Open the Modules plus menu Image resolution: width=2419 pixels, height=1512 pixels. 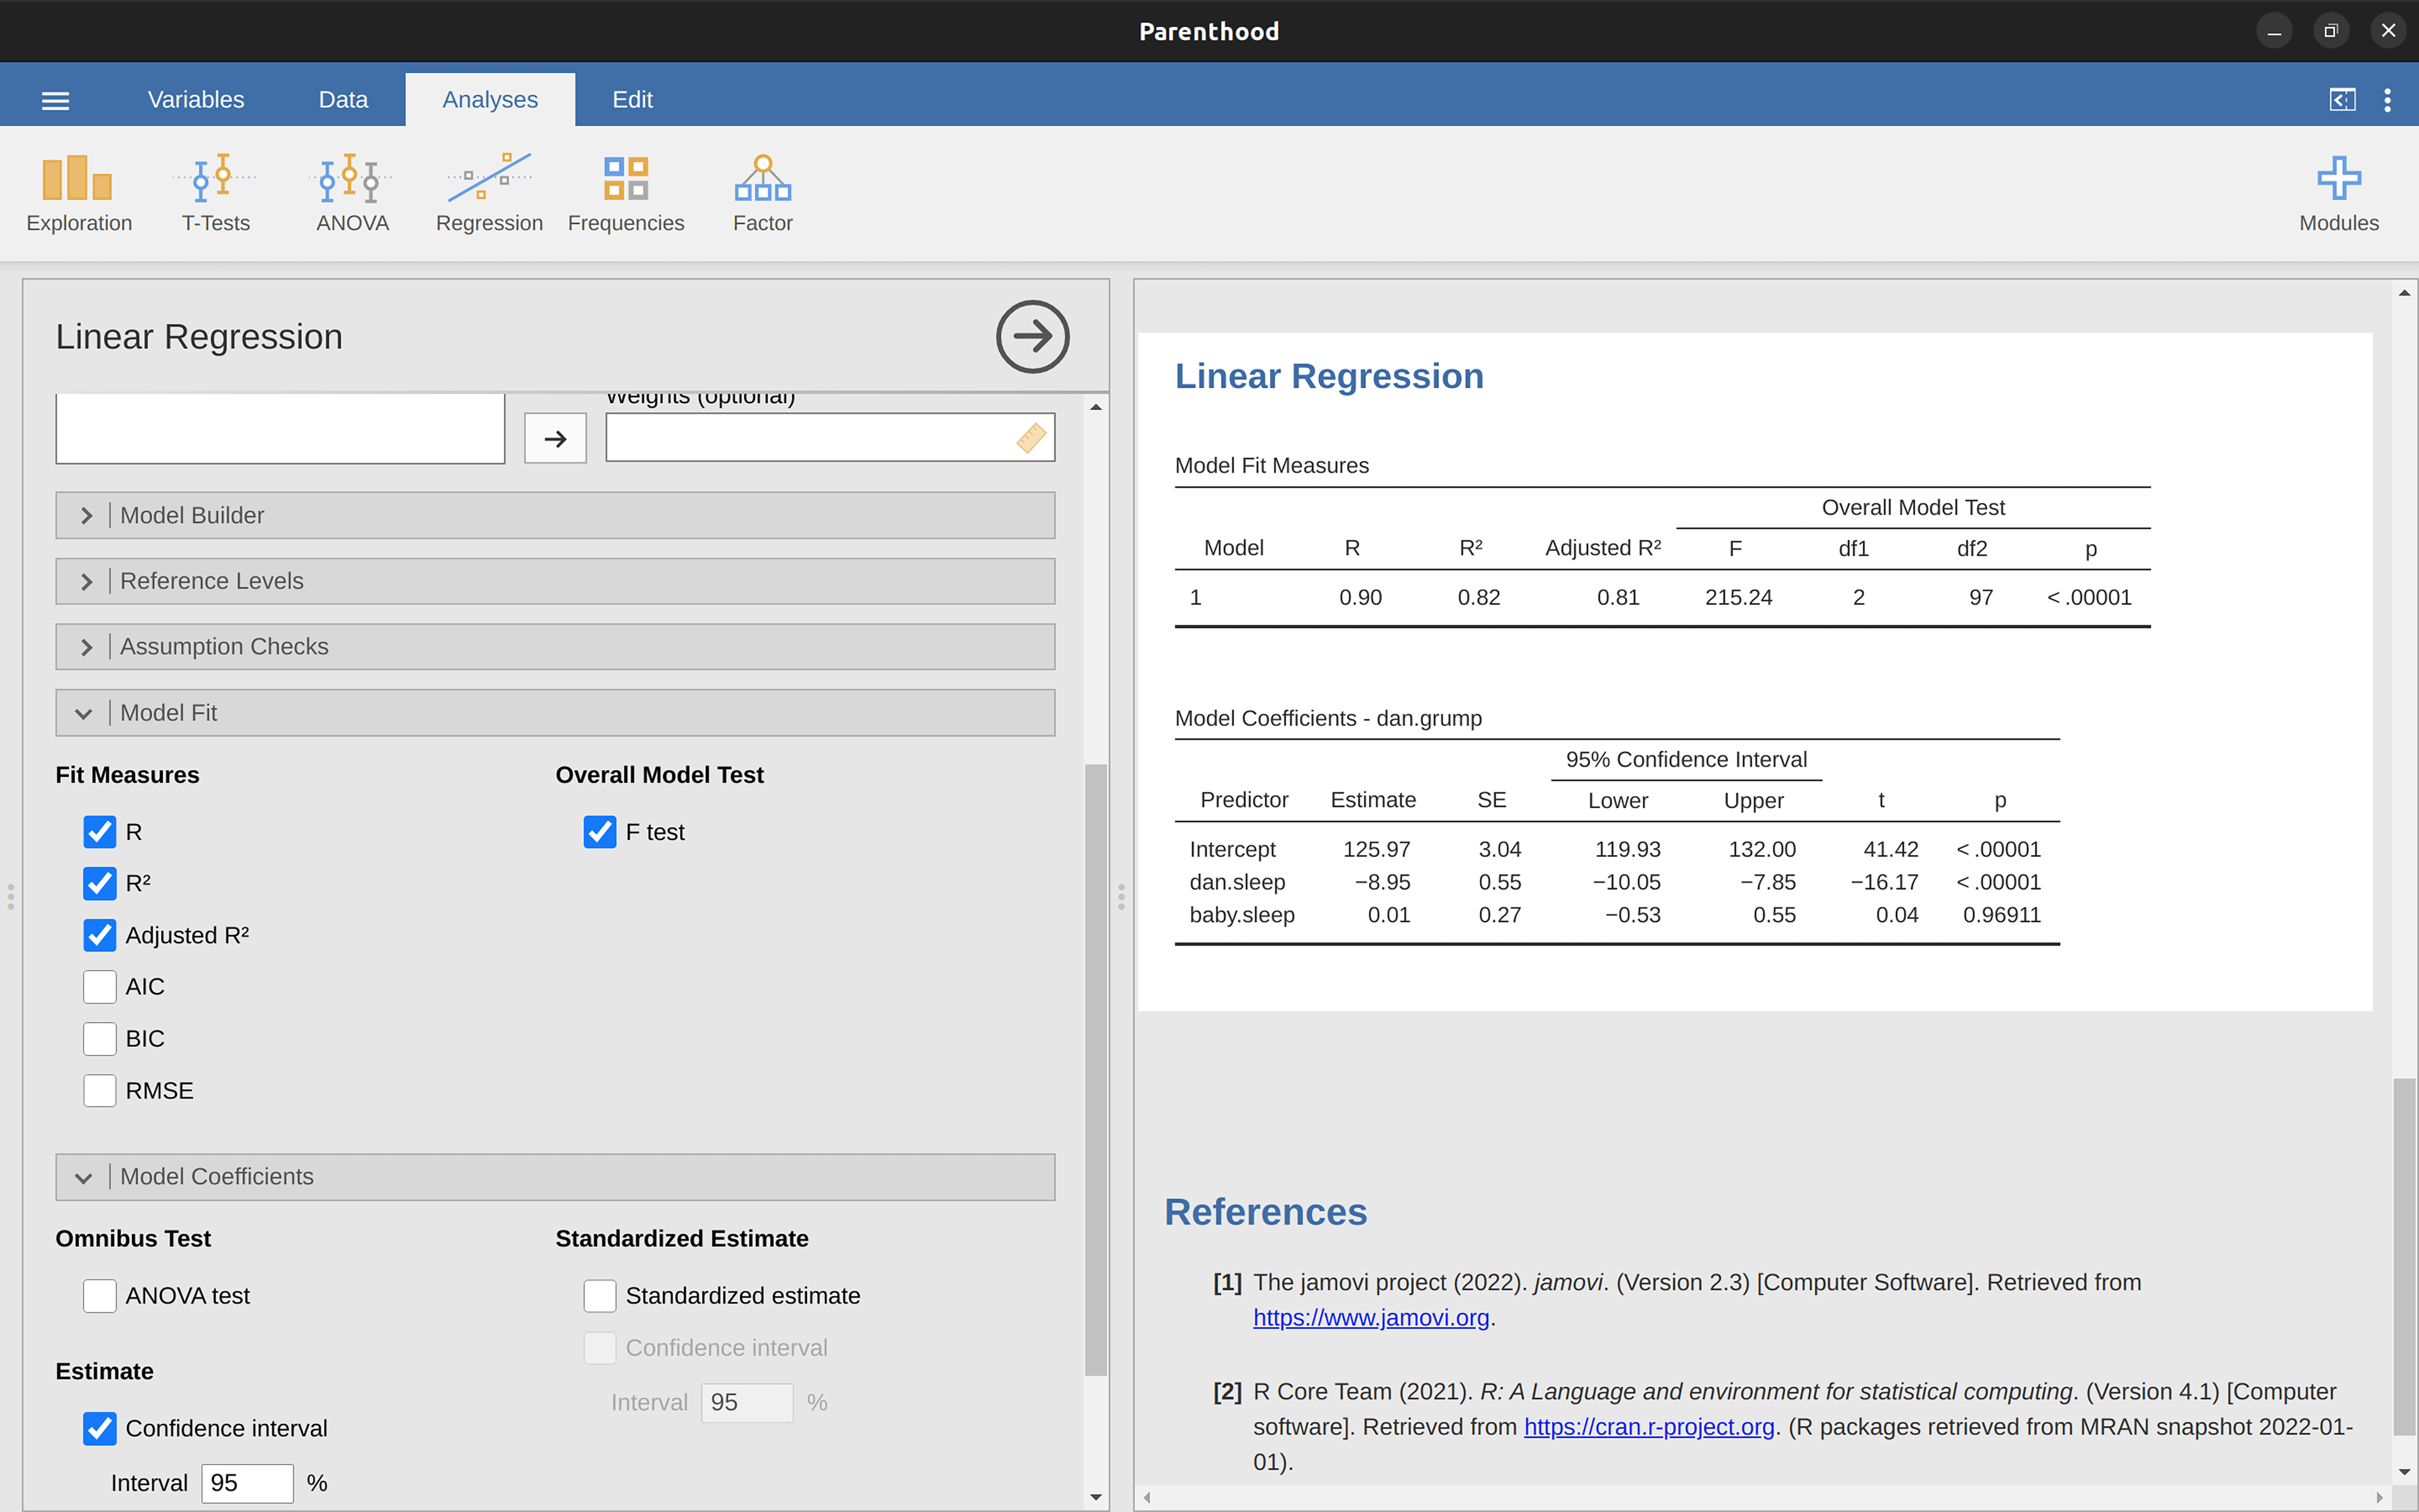2338,194
